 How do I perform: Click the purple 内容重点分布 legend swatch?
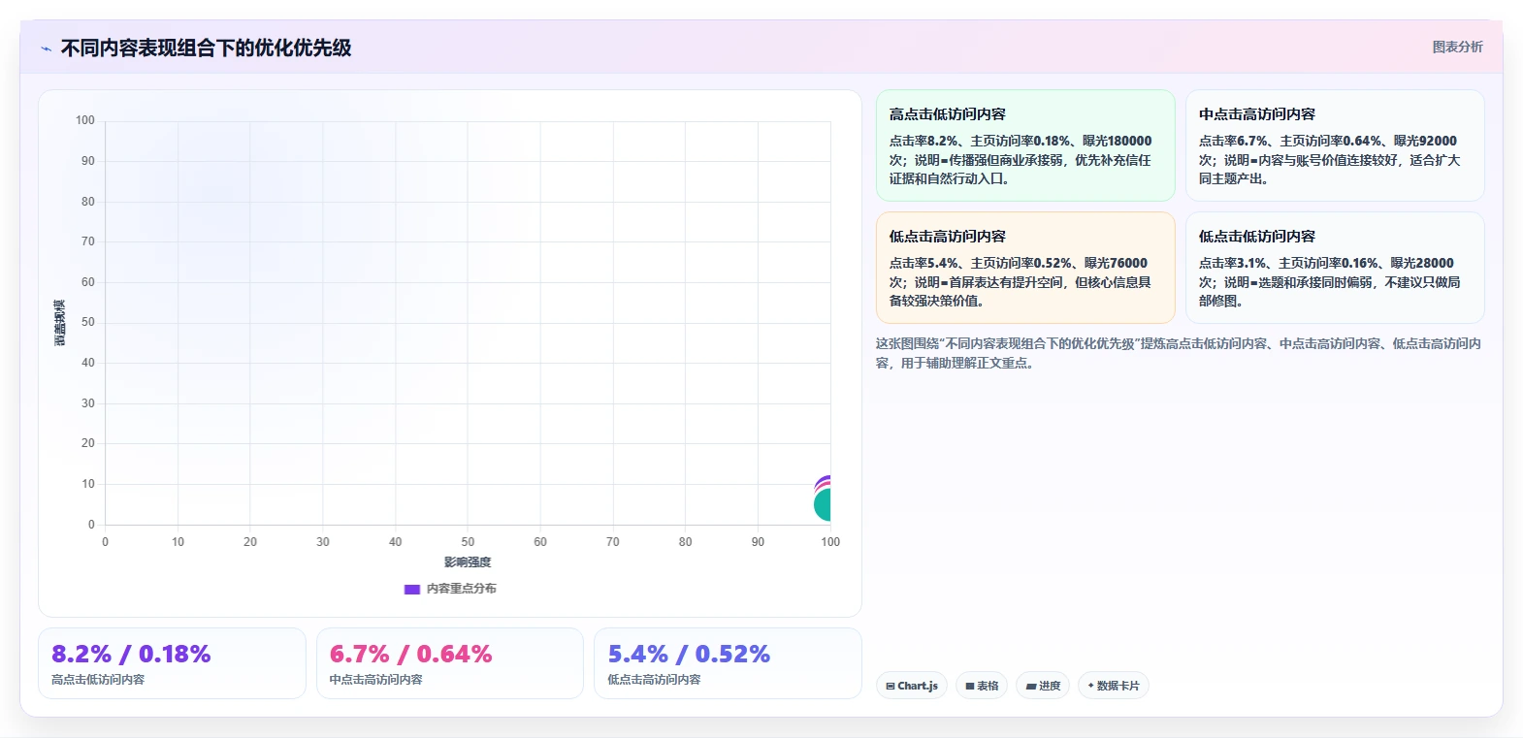pos(412,589)
